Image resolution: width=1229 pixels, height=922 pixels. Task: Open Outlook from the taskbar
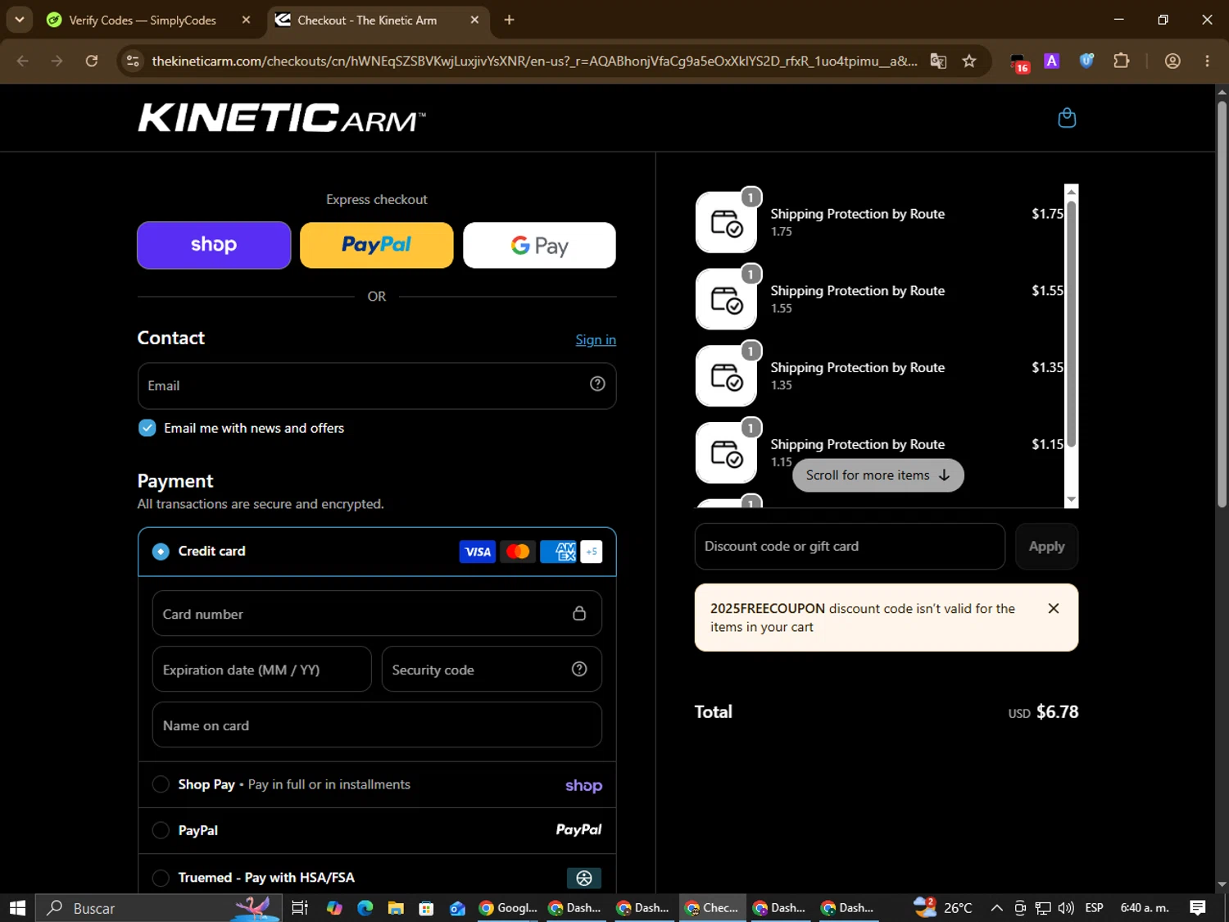457,908
